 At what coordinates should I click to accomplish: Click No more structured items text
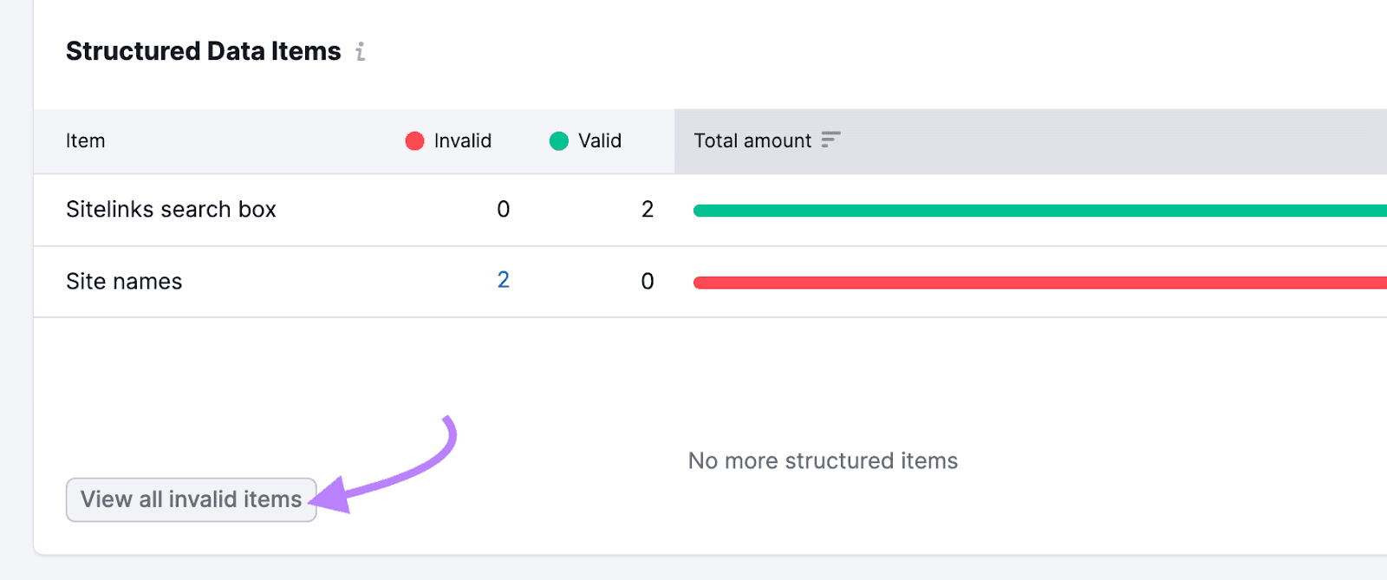pyautogui.click(x=822, y=460)
